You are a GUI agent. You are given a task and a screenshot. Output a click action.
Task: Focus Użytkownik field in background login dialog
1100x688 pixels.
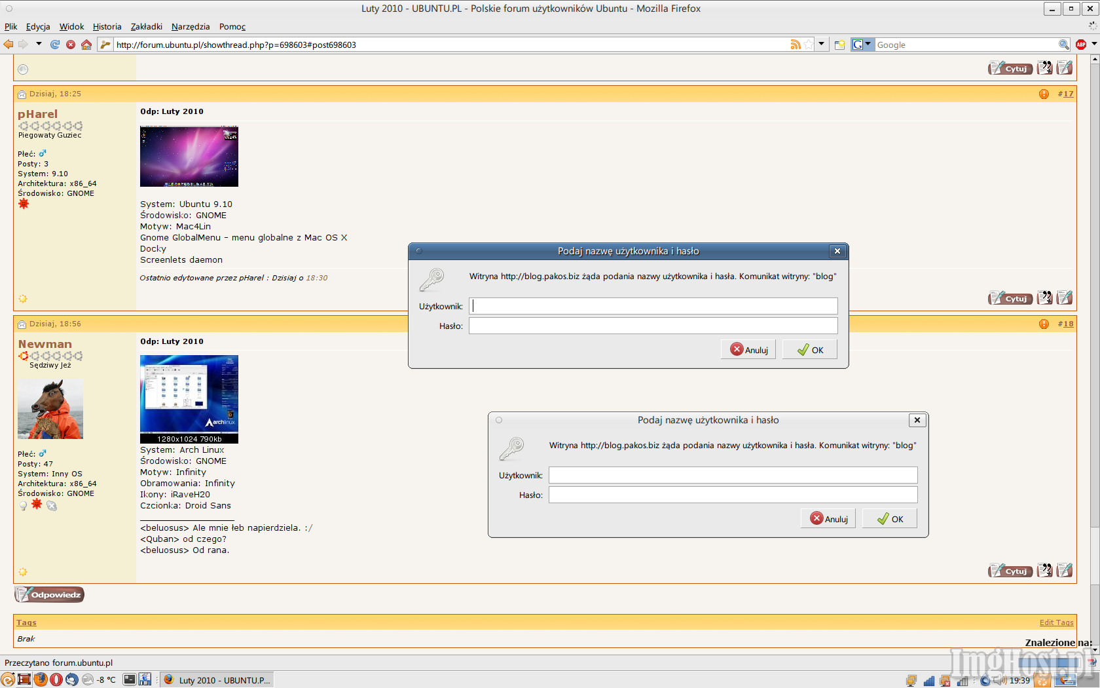(733, 475)
